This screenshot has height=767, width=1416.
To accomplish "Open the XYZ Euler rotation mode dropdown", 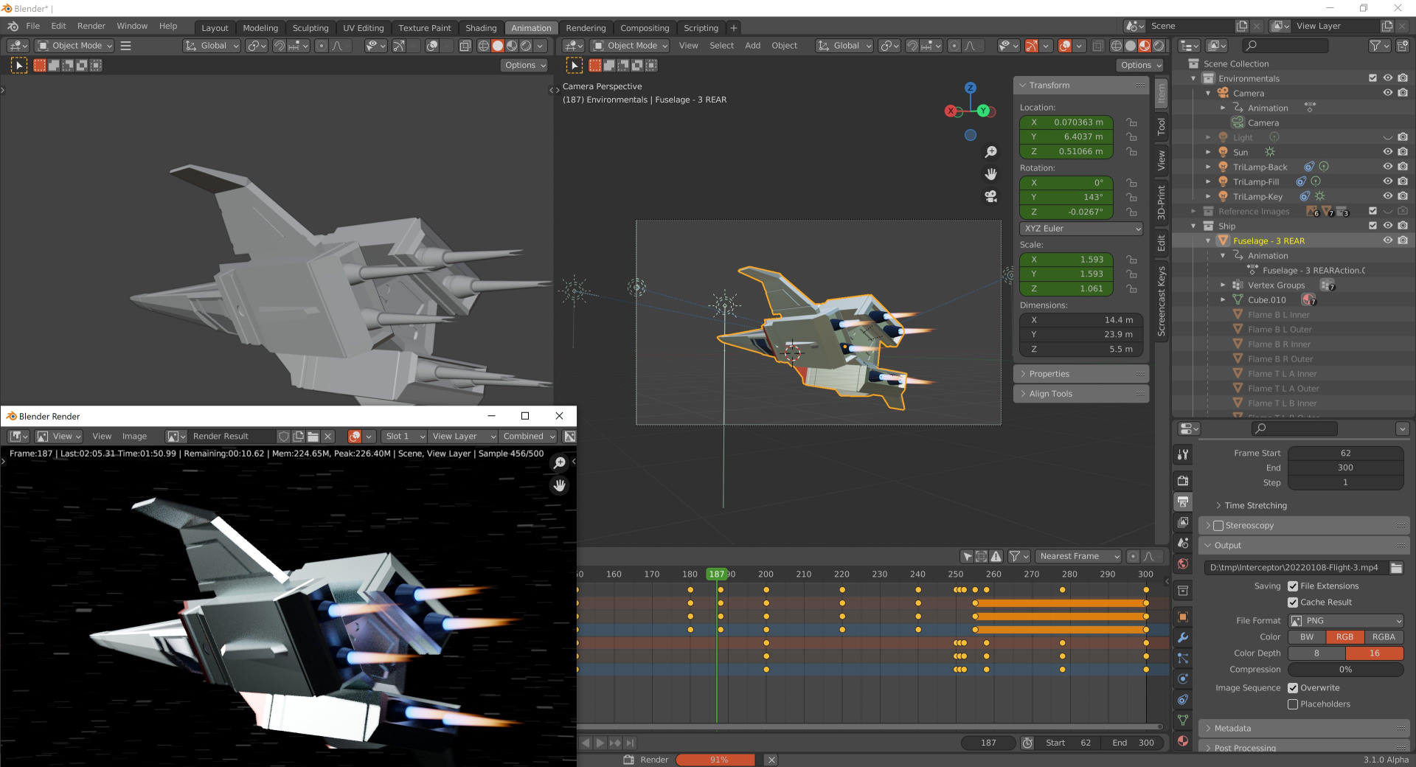I will tap(1081, 229).
